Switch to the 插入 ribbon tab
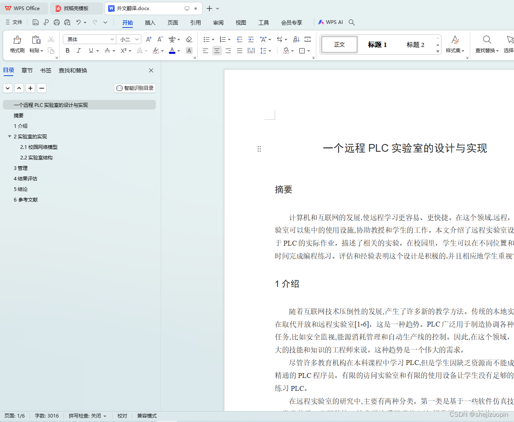The image size is (514, 422). (150, 23)
